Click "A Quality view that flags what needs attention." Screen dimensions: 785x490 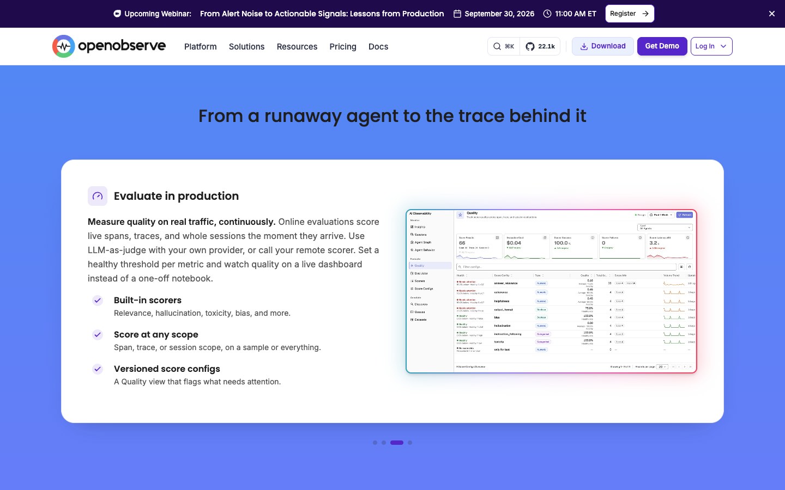[x=197, y=382]
